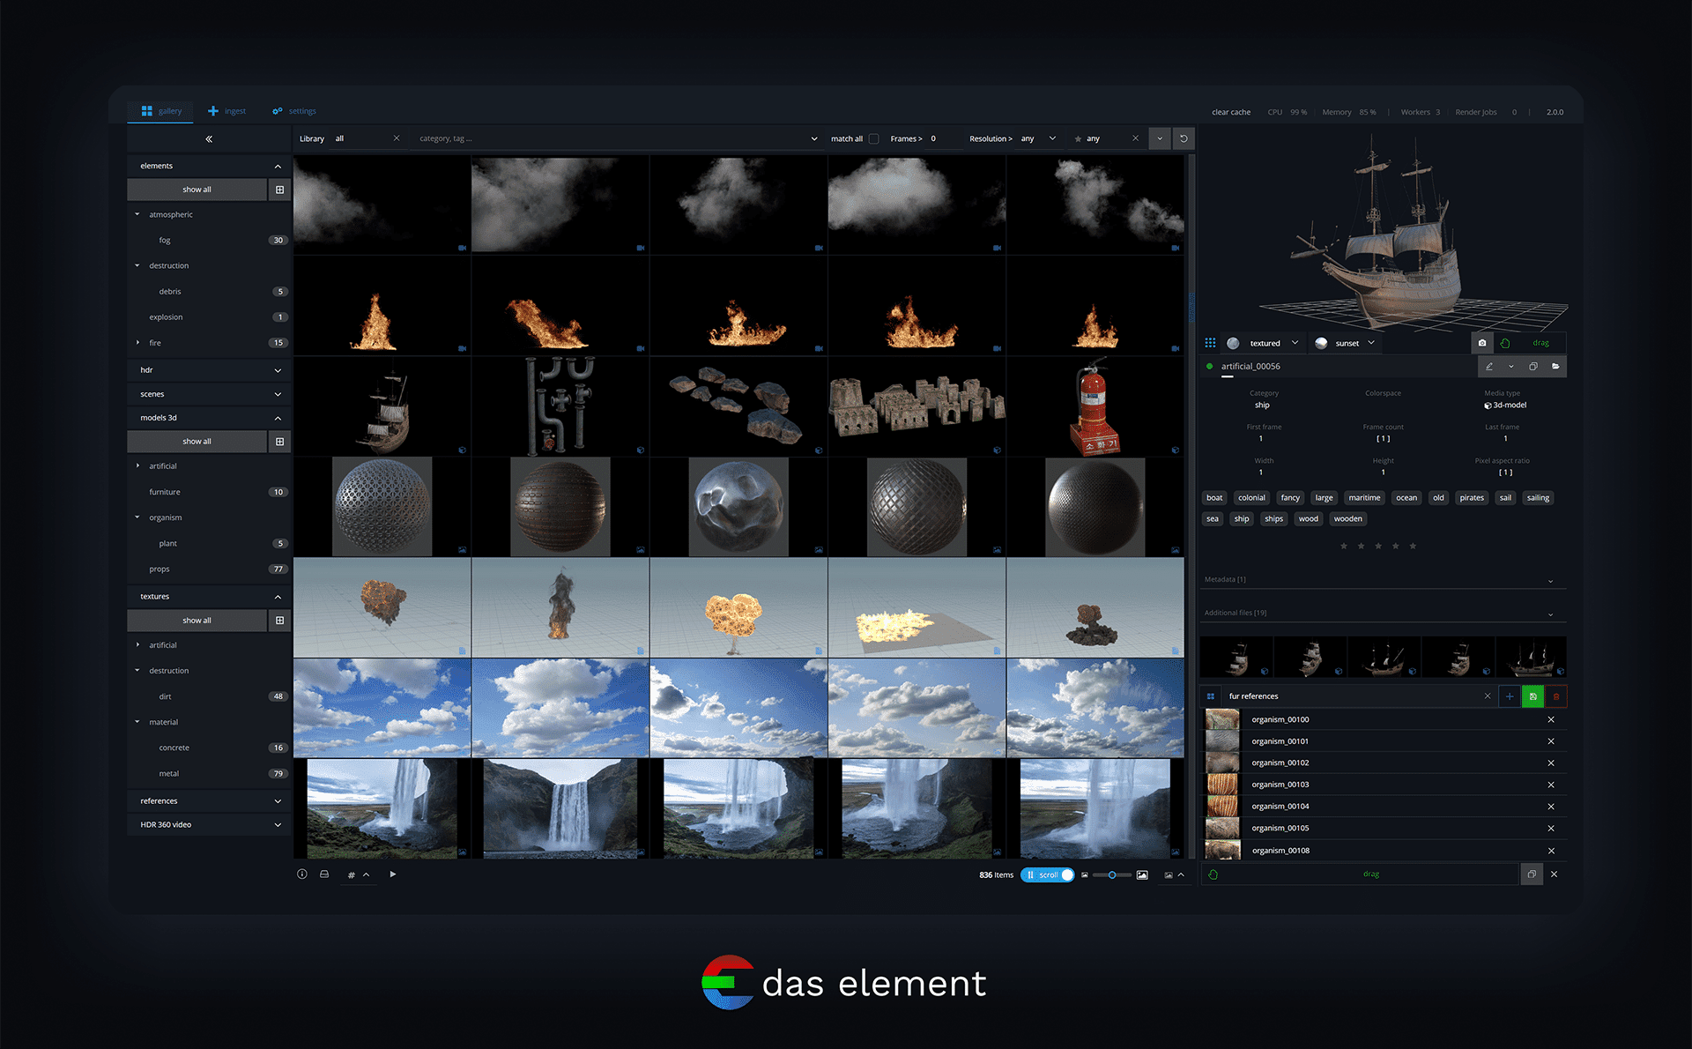Expand the hdr section

[x=209, y=370]
